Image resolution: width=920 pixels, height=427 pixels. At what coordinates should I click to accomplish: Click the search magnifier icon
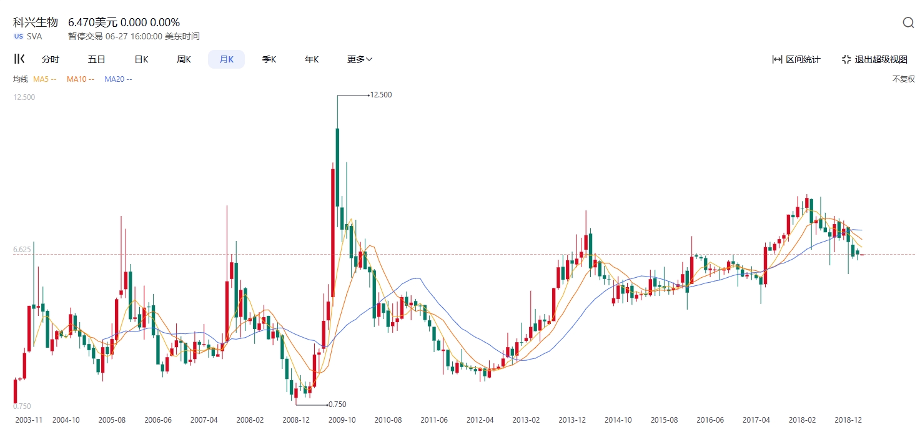point(908,23)
